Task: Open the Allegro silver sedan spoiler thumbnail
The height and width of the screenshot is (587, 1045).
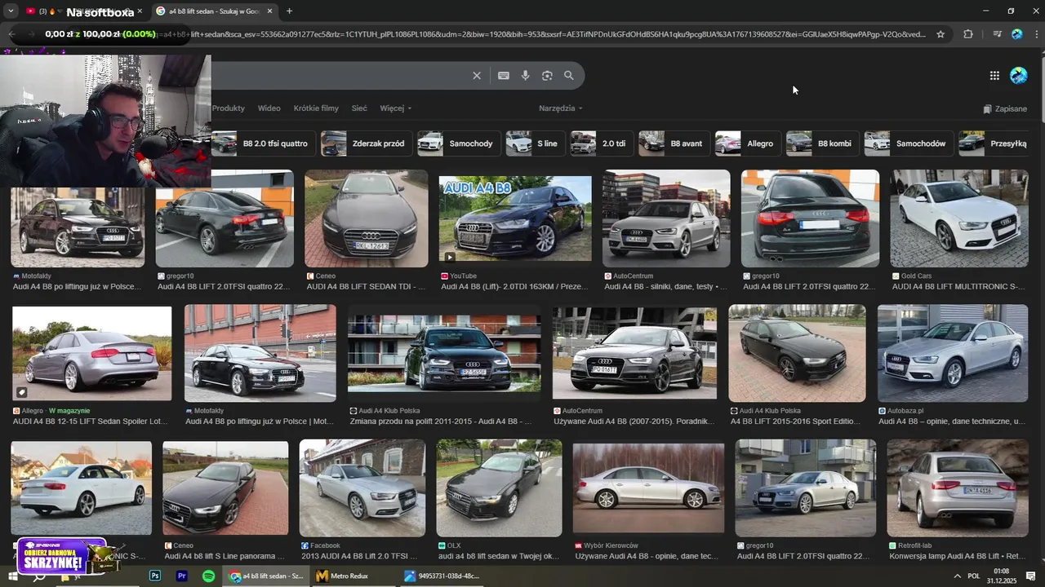Action: 92,354
